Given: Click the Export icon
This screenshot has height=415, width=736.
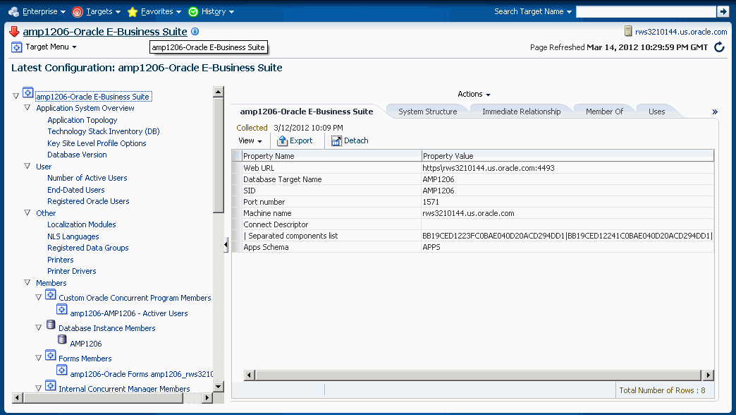Looking at the screenshot, I should pyautogui.click(x=282, y=140).
